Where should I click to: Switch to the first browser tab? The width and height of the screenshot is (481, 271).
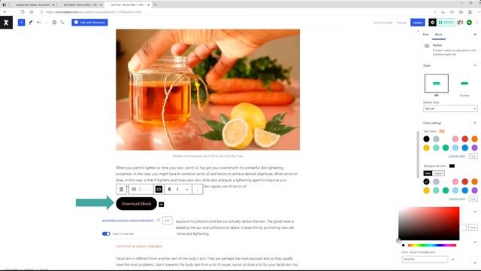[x=33, y=5]
